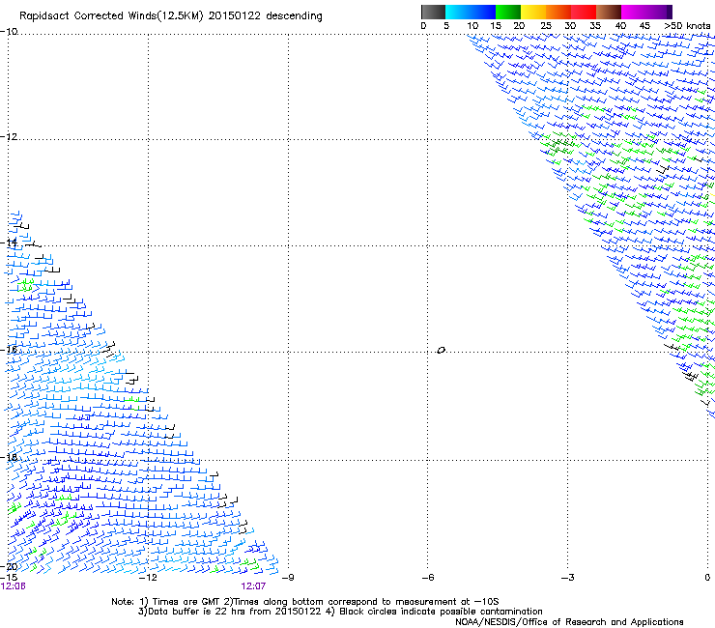Click the yellow 20-25 knots legend swatch
Image resolution: width=715 pixels, height=628 pixels.
coord(533,12)
